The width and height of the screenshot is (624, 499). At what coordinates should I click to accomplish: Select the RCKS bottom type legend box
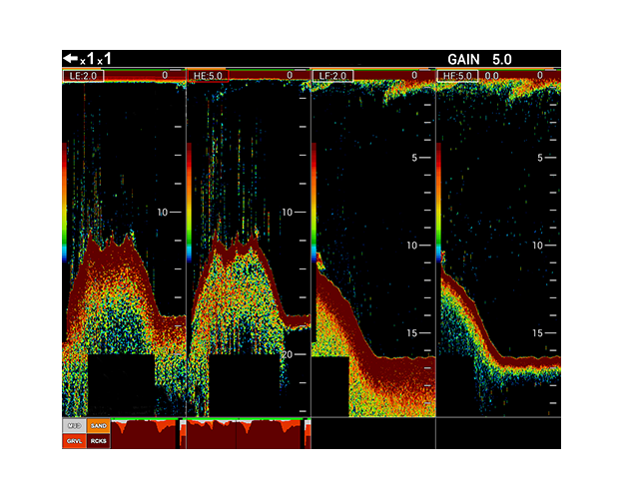(x=97, y=440)
